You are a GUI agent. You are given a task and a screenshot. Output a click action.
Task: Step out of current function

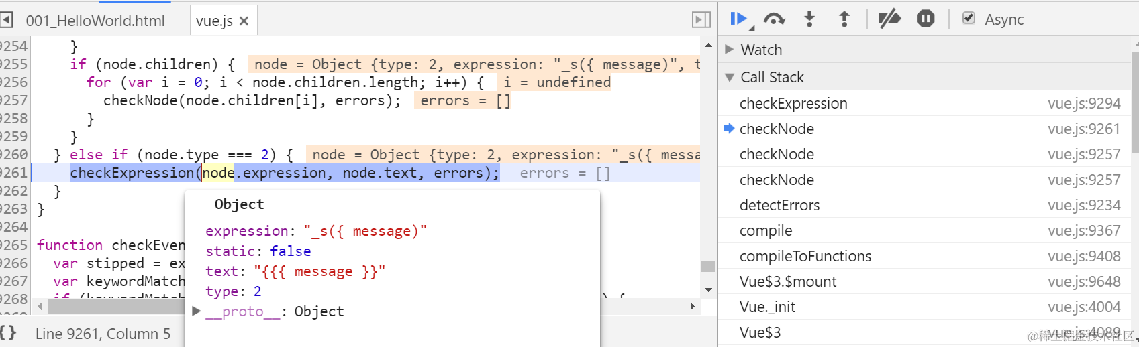(844, 19)
